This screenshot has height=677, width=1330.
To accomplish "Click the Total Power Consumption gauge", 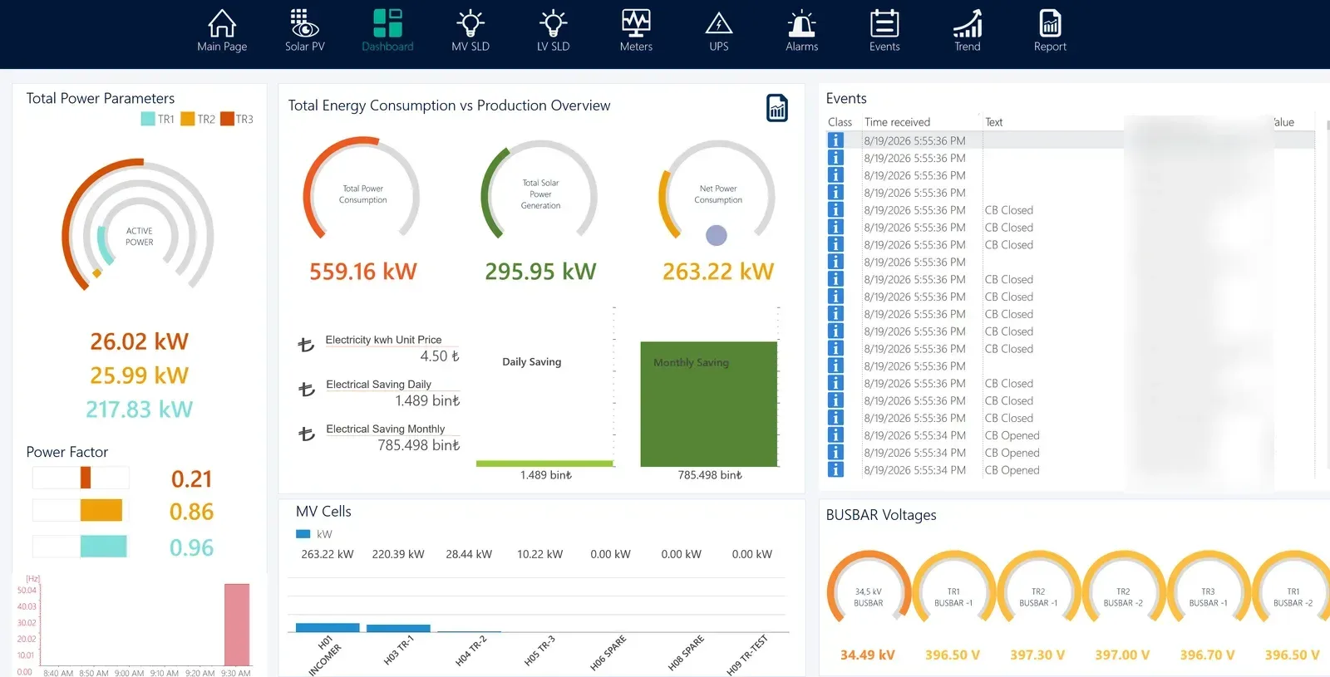I will click(x=362, y=188).
